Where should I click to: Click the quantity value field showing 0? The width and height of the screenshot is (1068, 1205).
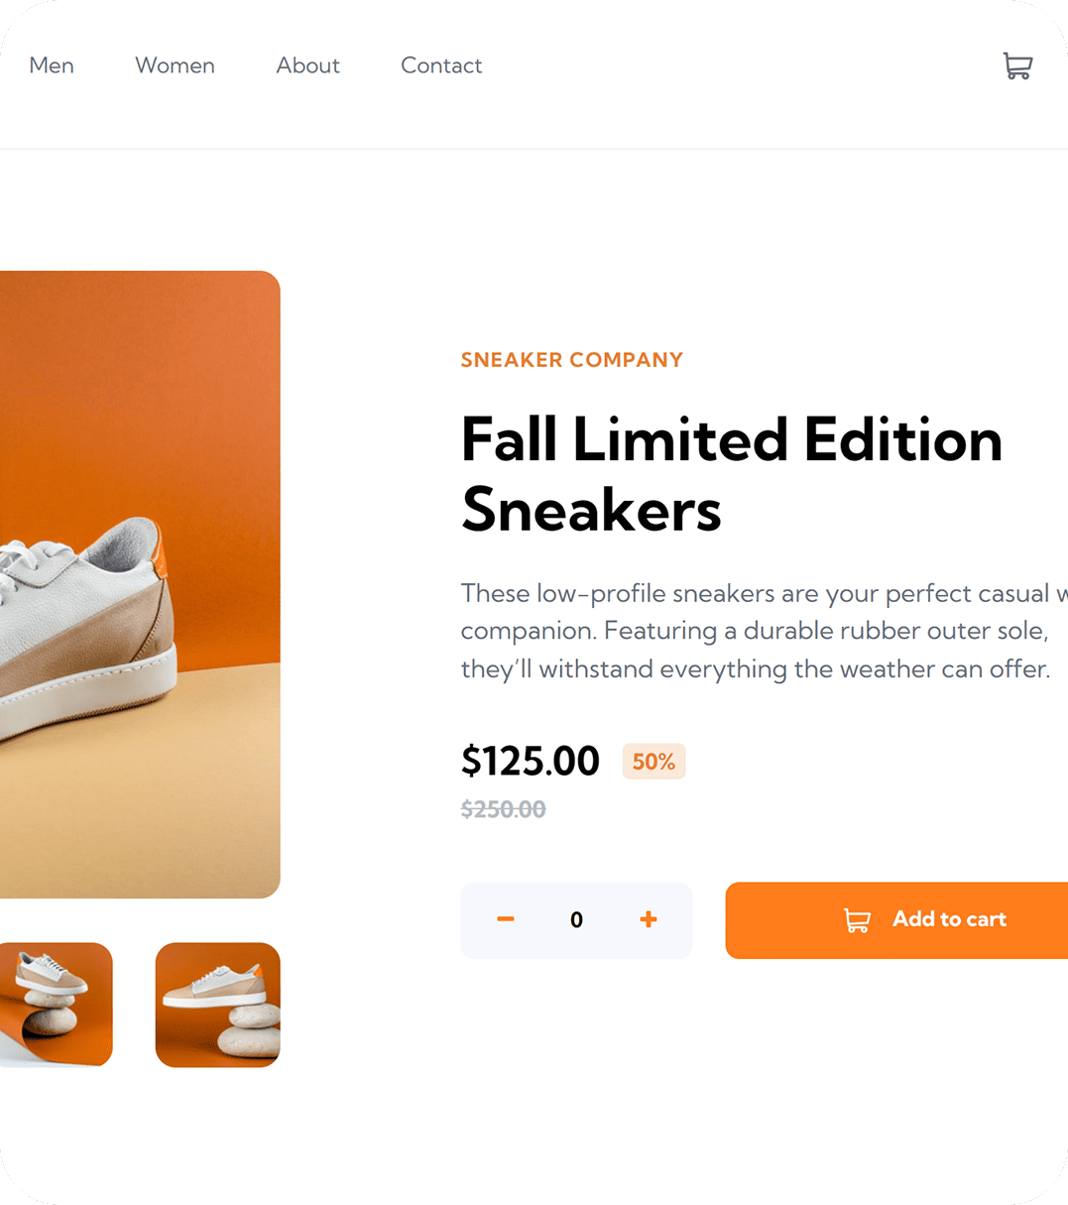coord(576,920)
